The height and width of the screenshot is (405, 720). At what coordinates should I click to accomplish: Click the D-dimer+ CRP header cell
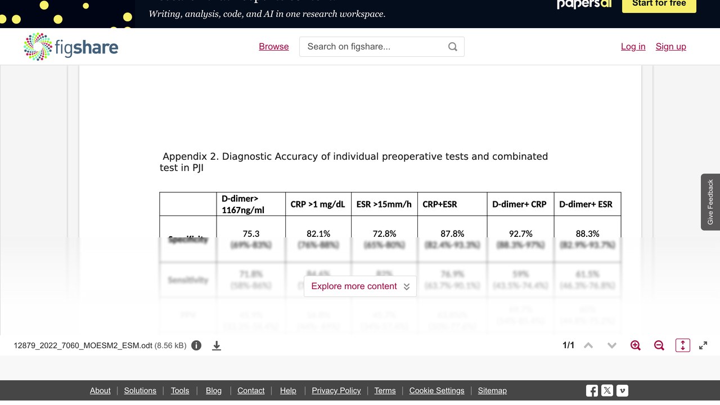(x=520, y=204)
